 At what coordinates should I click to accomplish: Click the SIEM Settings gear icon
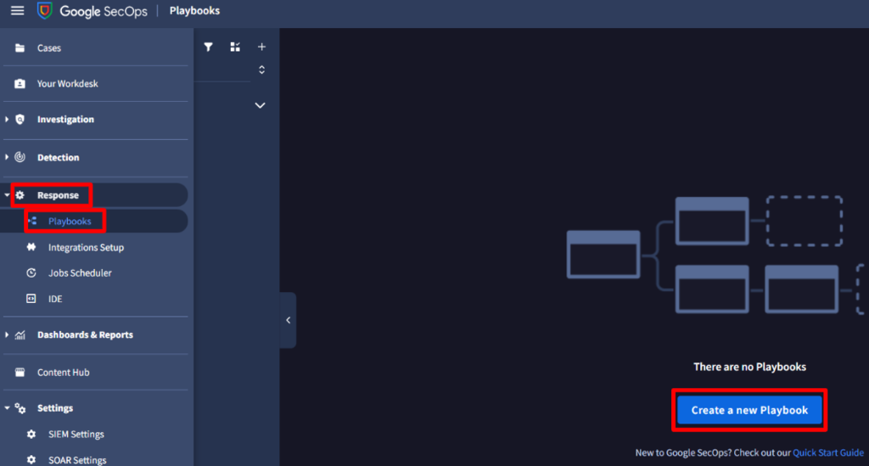coord(31,434)
